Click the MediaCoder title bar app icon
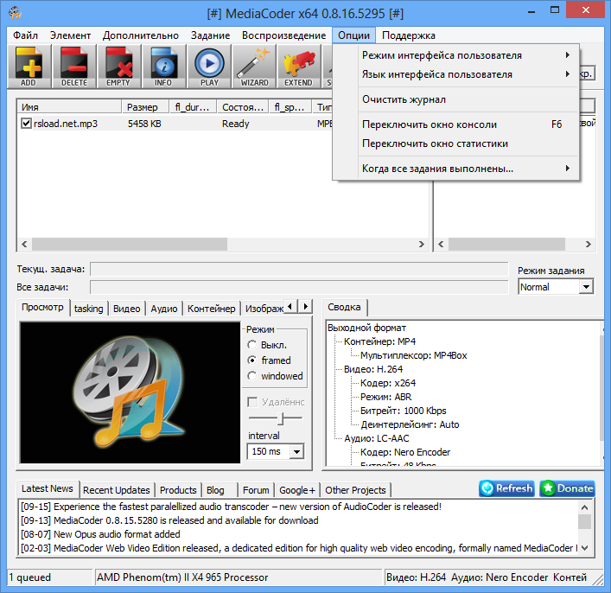 pyautogui.click(x=15, y=13)
